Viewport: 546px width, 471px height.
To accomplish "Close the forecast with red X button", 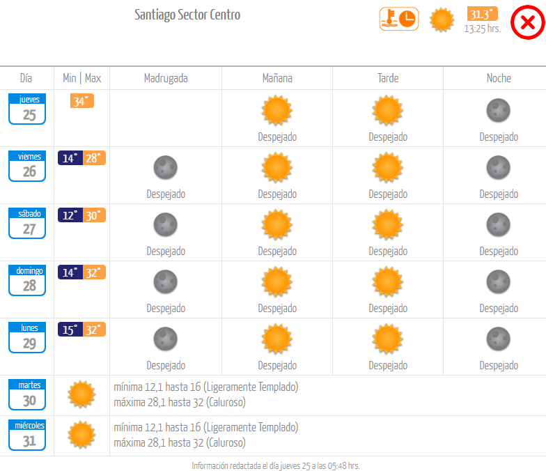I will (x=527, y=23).
